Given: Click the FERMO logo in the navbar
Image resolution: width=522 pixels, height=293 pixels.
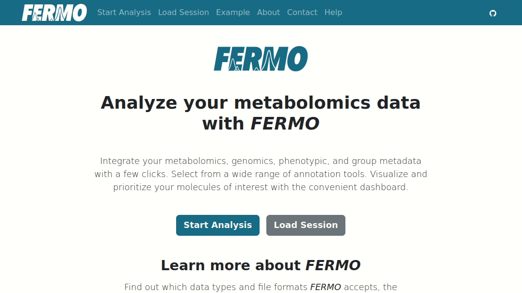Looking at the screenshot, I should point(54,13).
